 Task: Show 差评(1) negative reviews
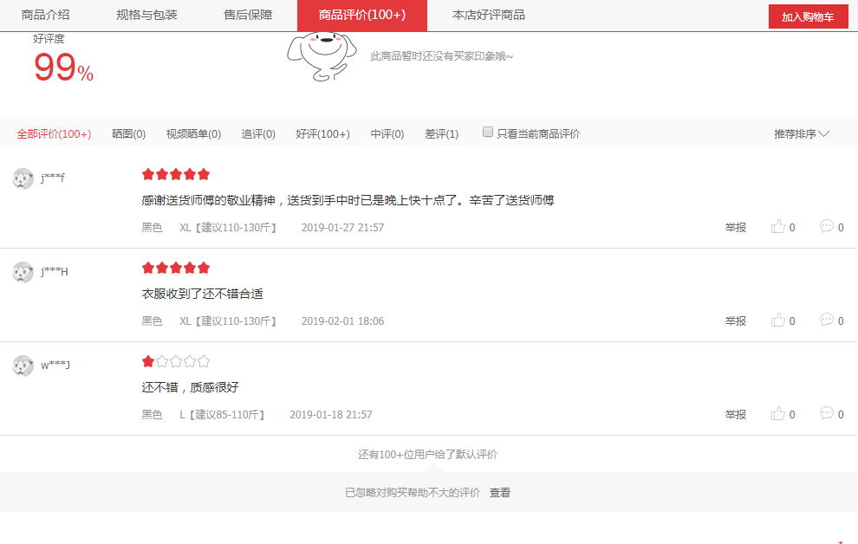pos(442,134)
